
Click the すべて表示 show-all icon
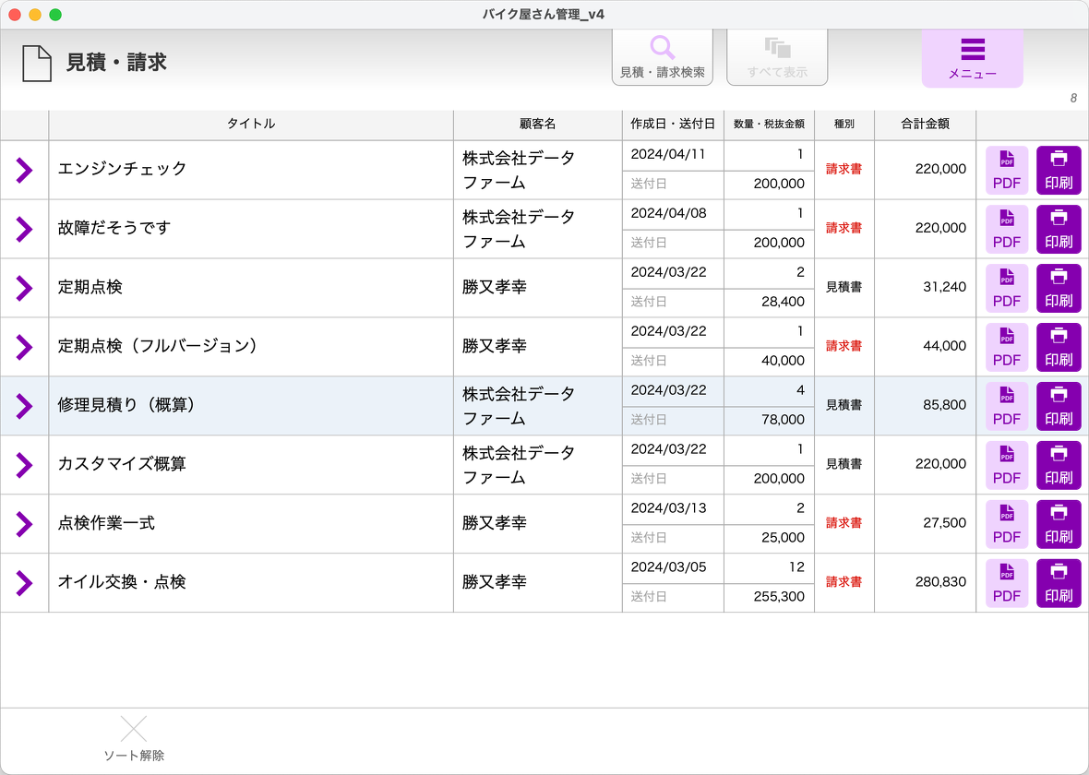pos(776,57)
